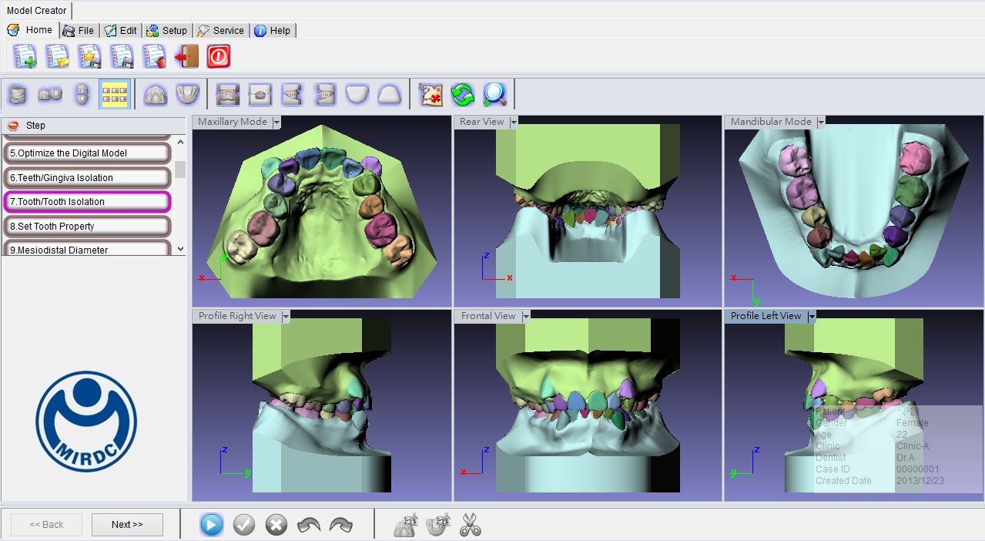Click the map with red X icon
985x541 pixels.
[x=430, y=95]
